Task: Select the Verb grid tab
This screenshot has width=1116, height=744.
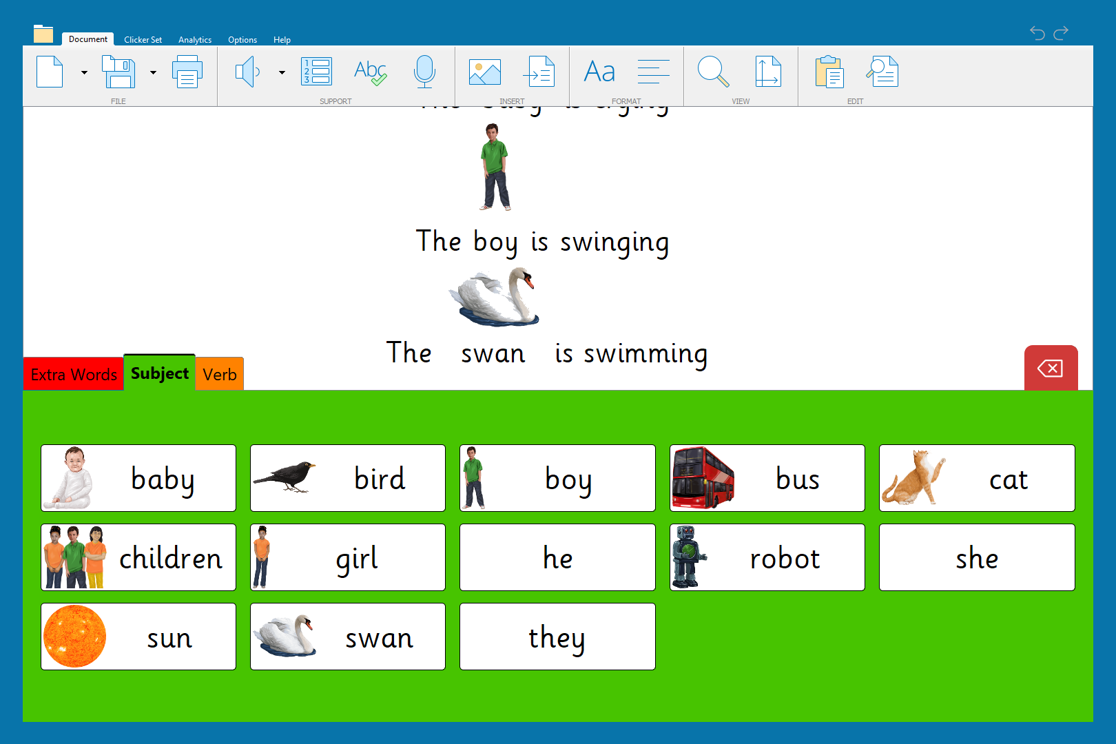Action: (220, 374)
